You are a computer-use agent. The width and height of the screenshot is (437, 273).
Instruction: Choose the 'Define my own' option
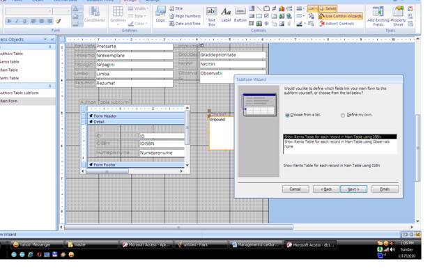pyautogui.click(x=357, y=115)
